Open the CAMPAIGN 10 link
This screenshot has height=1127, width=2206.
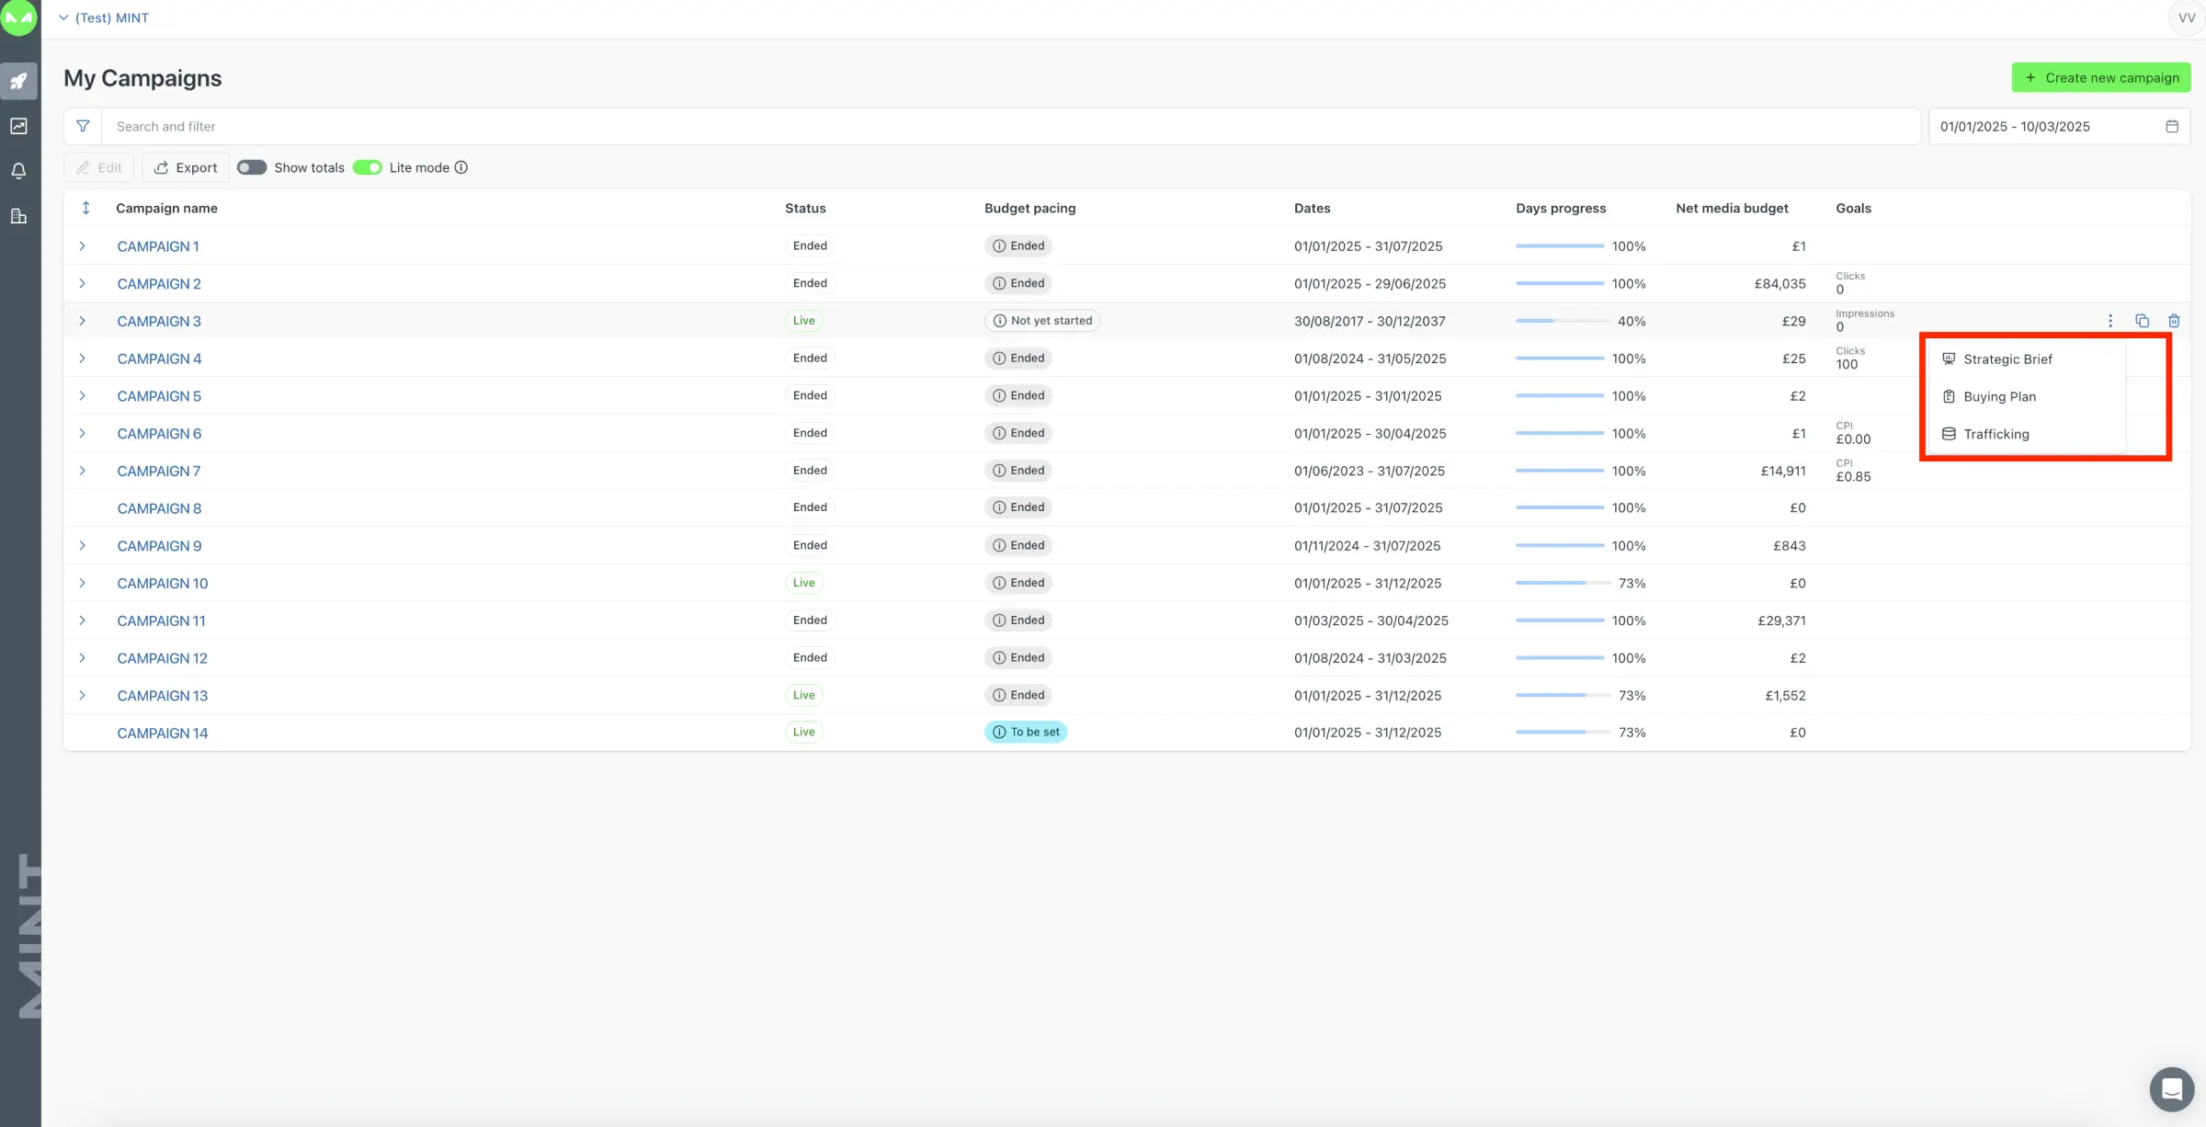pyautogui.click(x=163, y=583)
